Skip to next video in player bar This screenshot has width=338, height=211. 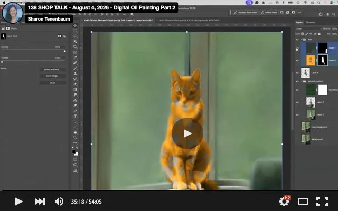pyautogui.click(x=40, y=202)
